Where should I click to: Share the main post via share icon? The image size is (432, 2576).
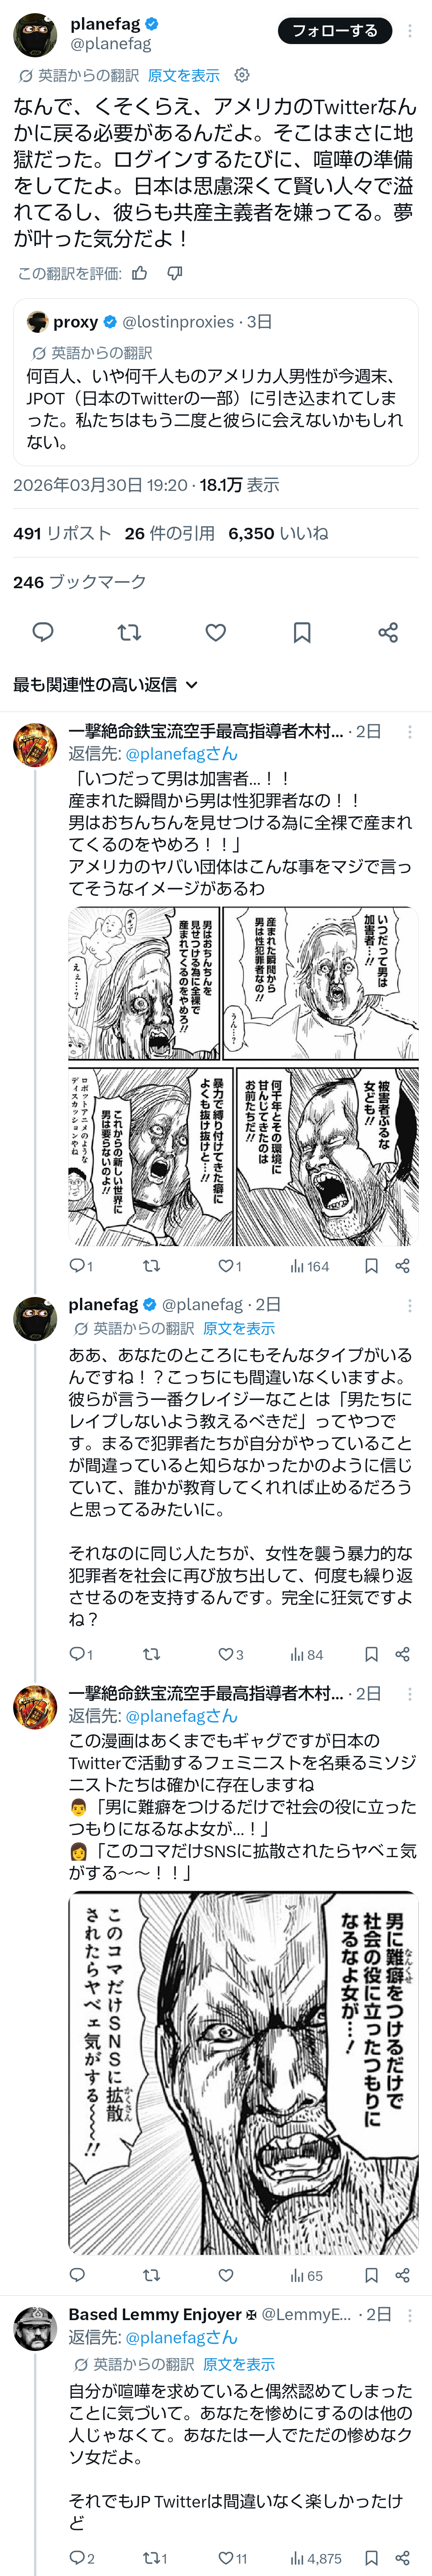pos(388,632)
